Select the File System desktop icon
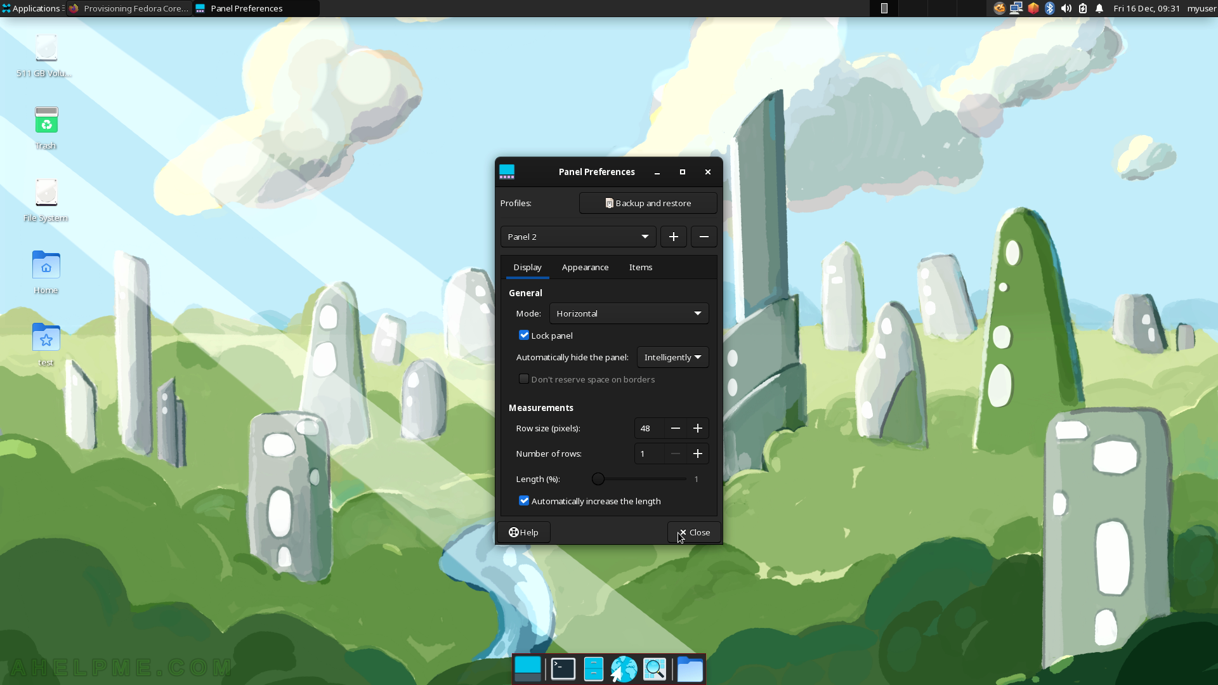Image resolution: width=1218 pixels, height=685 pixels. point(46,193)
